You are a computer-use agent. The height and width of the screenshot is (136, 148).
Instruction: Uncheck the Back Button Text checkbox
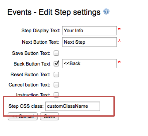[56, 64]
